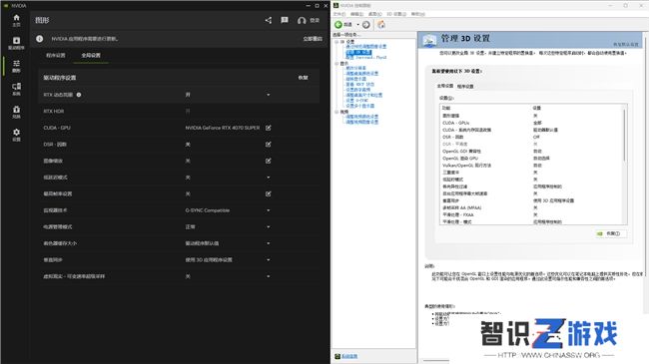Select OpenGL GDI compatibility row in list
This screenshot has width=649, height=364.
[530, 152]
